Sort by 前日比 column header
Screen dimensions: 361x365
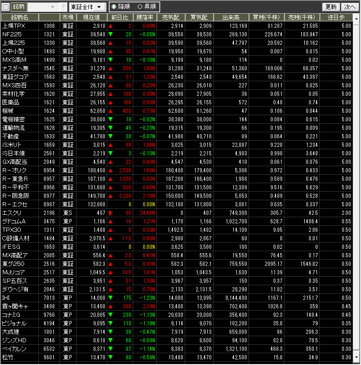120,17
